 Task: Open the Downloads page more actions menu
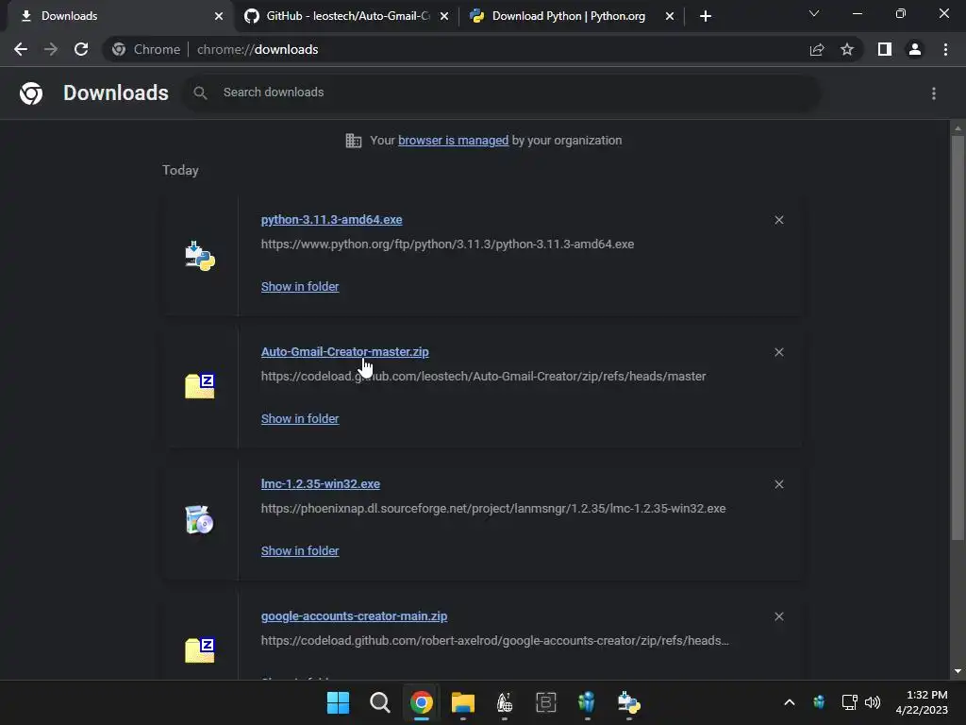coord(934,93)
